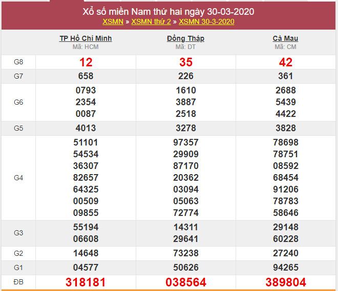Open the TP Hồ Chí Minh column link
This screenshot has width=338, height=291.
(x=86, y=38)
